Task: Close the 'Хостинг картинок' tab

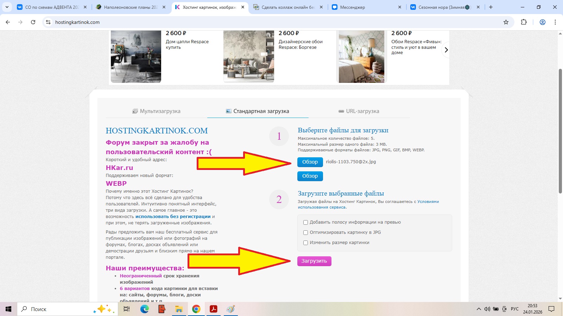Action: [243, 7]
